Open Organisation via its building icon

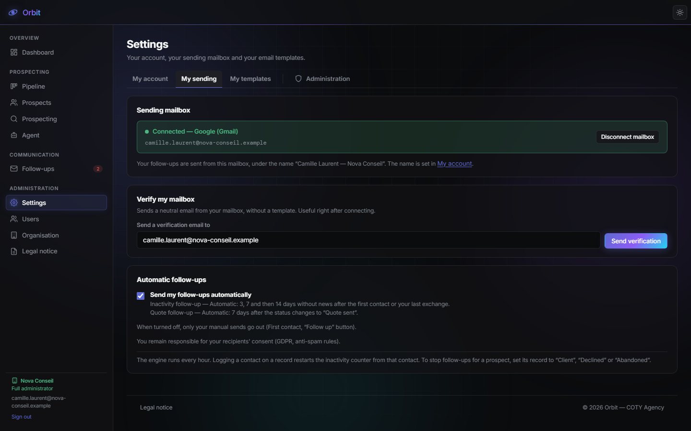14,235
